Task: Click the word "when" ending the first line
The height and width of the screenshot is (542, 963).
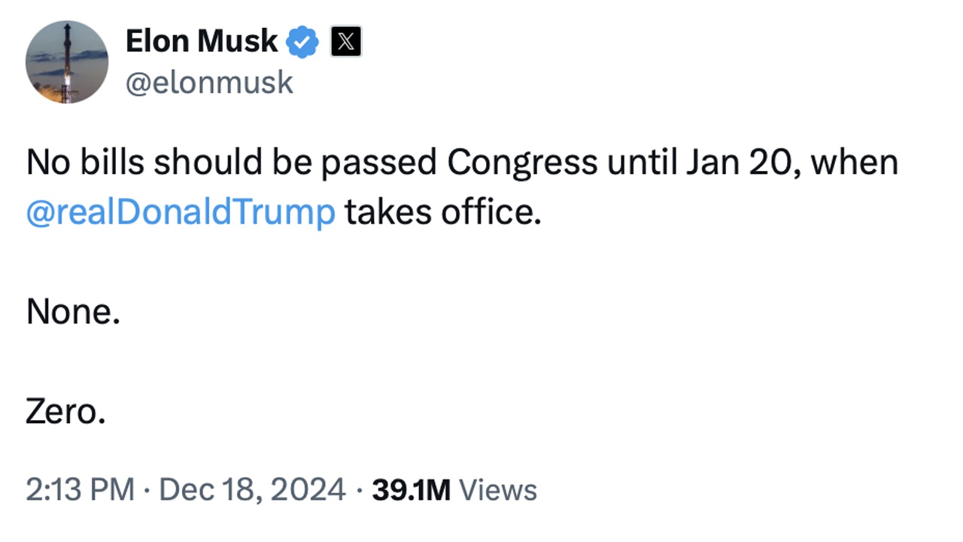Action: pos(855,163)
